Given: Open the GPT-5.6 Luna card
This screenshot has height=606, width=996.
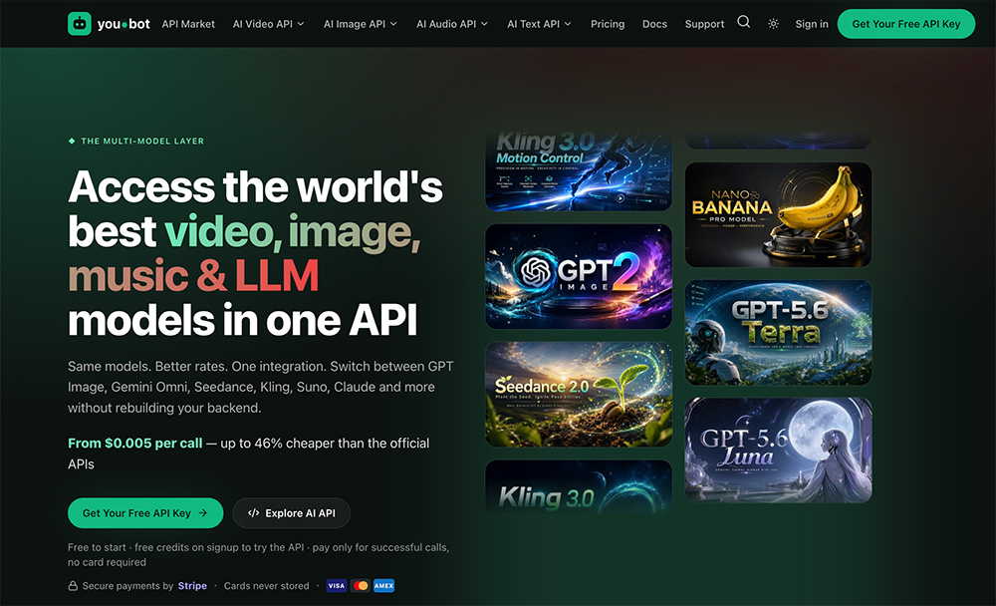Looking at the screenshot, I should 778,451.
